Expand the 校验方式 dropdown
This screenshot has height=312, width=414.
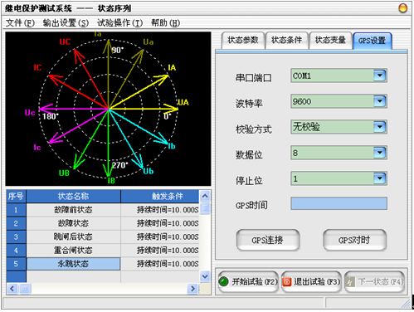pos(379,127)
